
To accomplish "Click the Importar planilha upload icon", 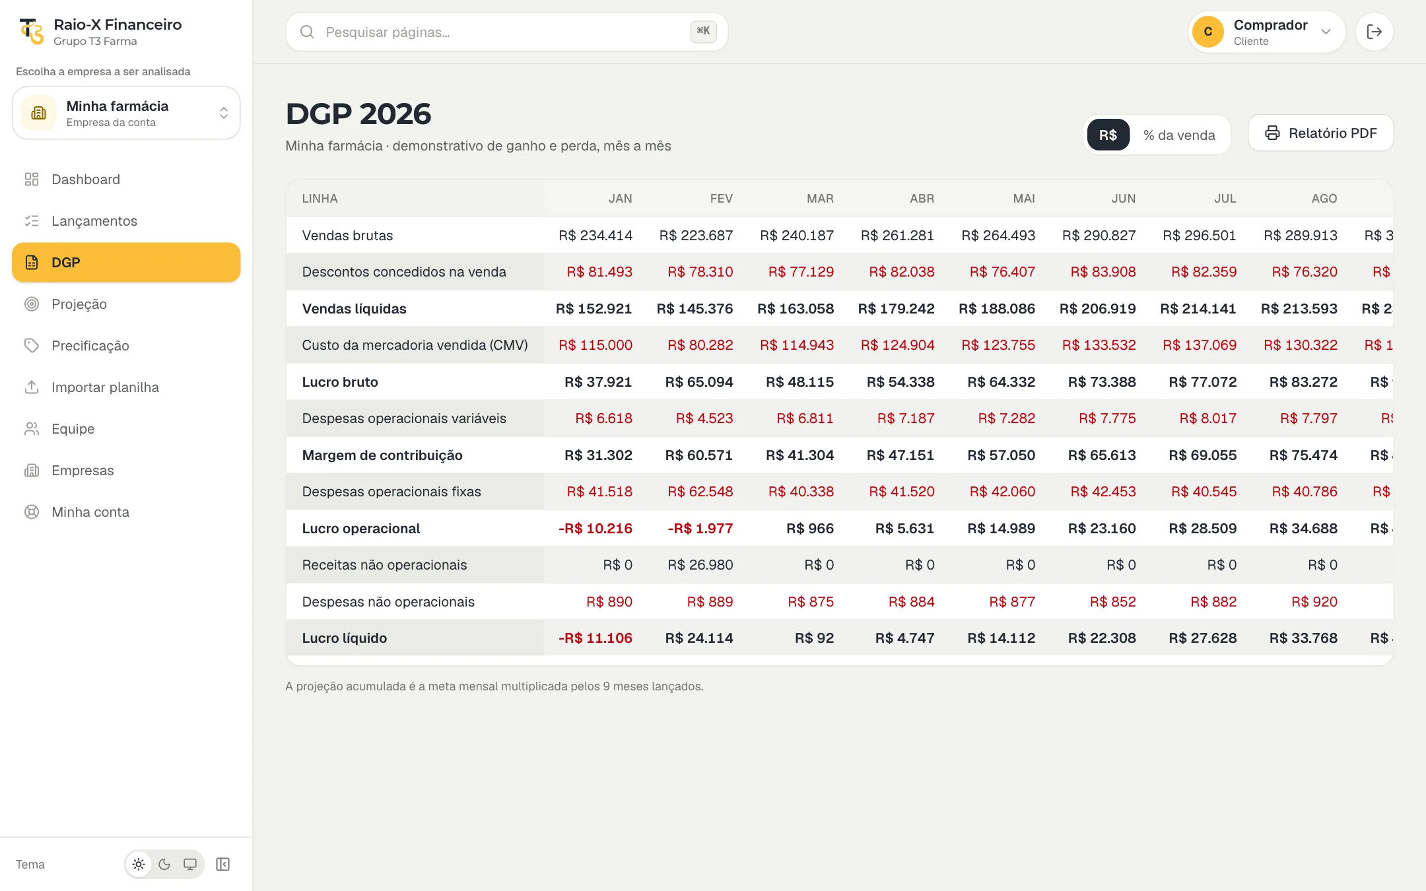I will tap(32, 387).
